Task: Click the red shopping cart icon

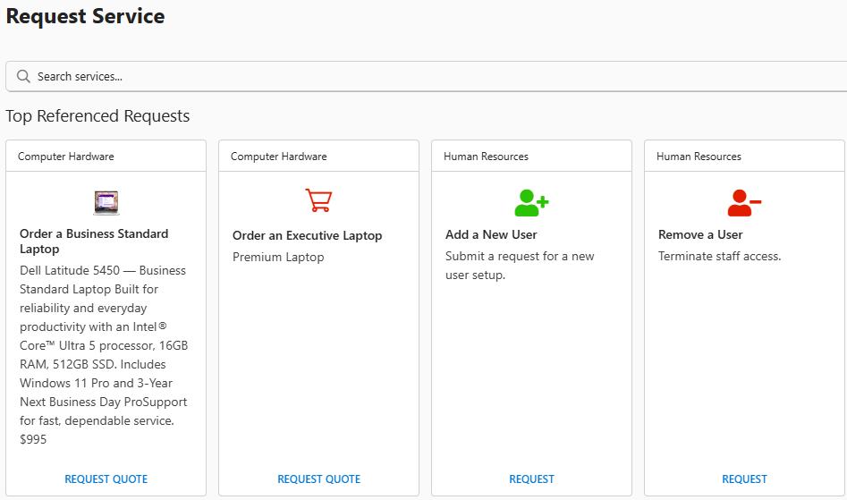Action: pos(318,200)
